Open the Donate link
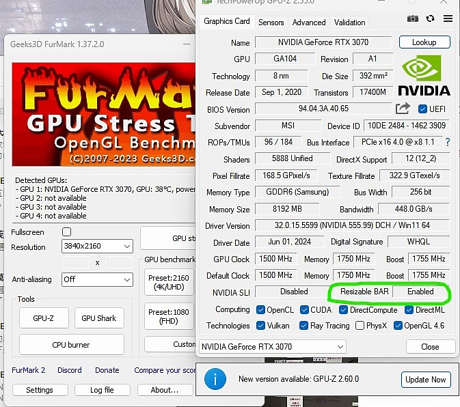 click(107, 370)
